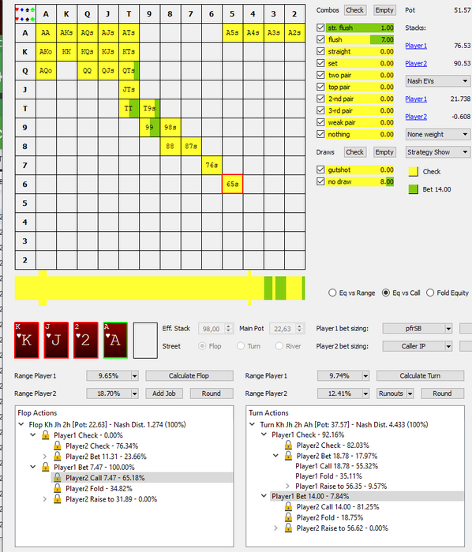The width and height of the screenshot is (472, 552).
Task: Click the yellow range distribution bar
Action: (160, 289)
